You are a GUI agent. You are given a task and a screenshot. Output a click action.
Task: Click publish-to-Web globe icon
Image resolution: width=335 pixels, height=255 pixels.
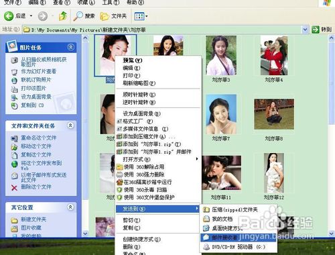(15, 164)
